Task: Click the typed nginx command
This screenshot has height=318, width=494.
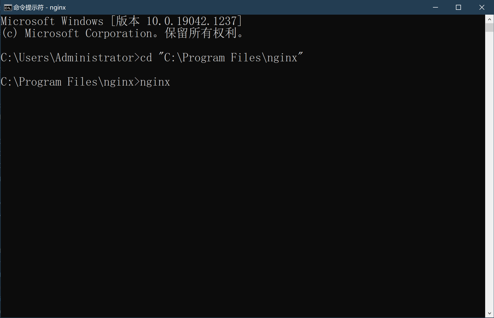Action: point(155,82)
